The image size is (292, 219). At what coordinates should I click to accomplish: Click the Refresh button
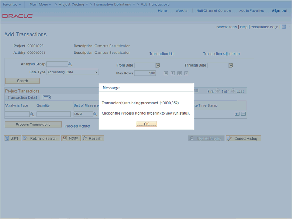pos(93,138)
